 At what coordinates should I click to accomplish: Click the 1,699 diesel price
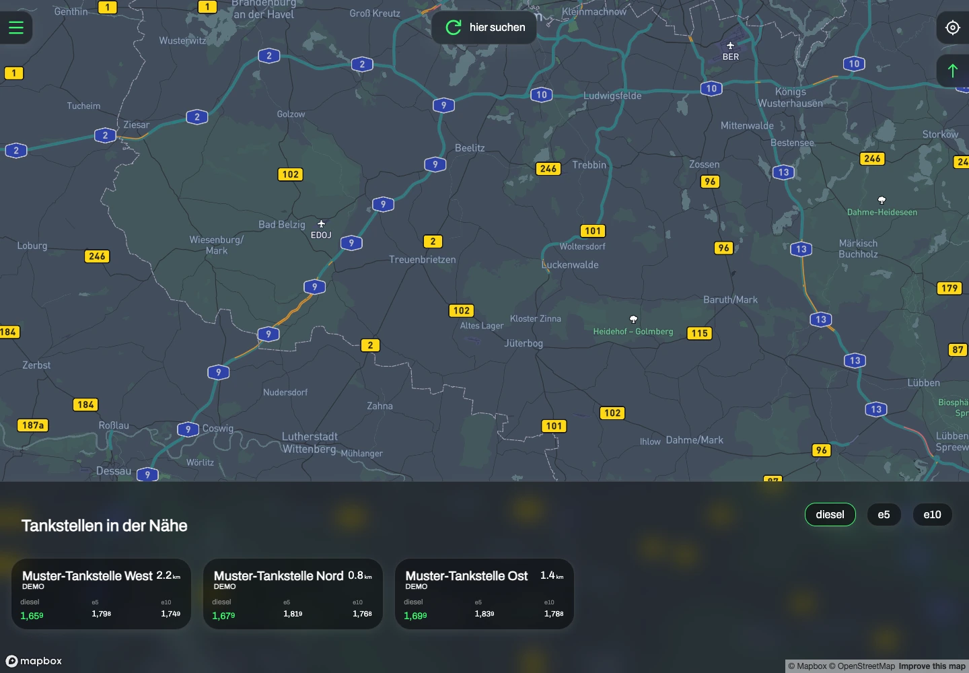pos(415,616)
